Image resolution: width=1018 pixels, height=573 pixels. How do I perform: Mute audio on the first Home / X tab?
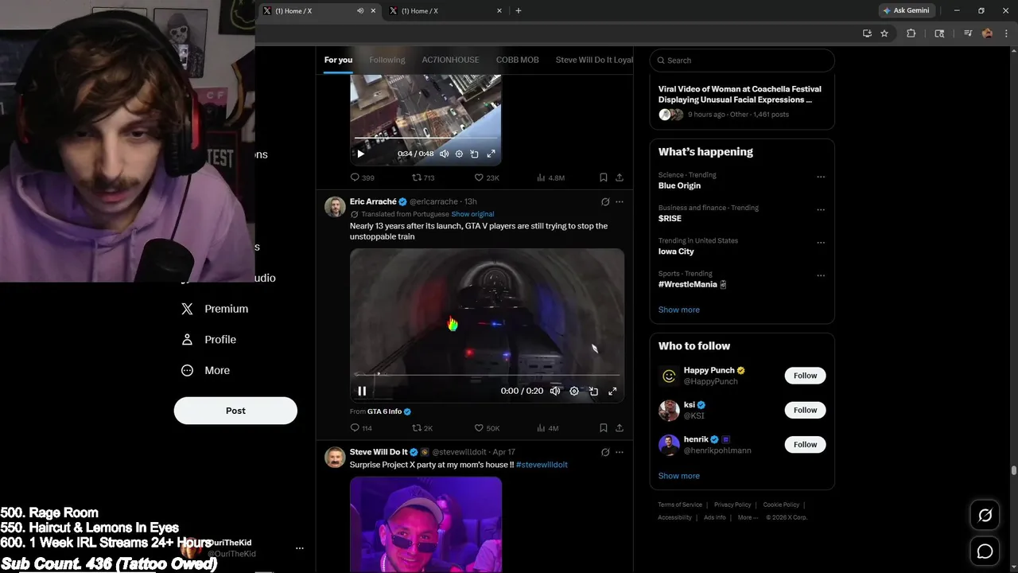coord(360,11)
